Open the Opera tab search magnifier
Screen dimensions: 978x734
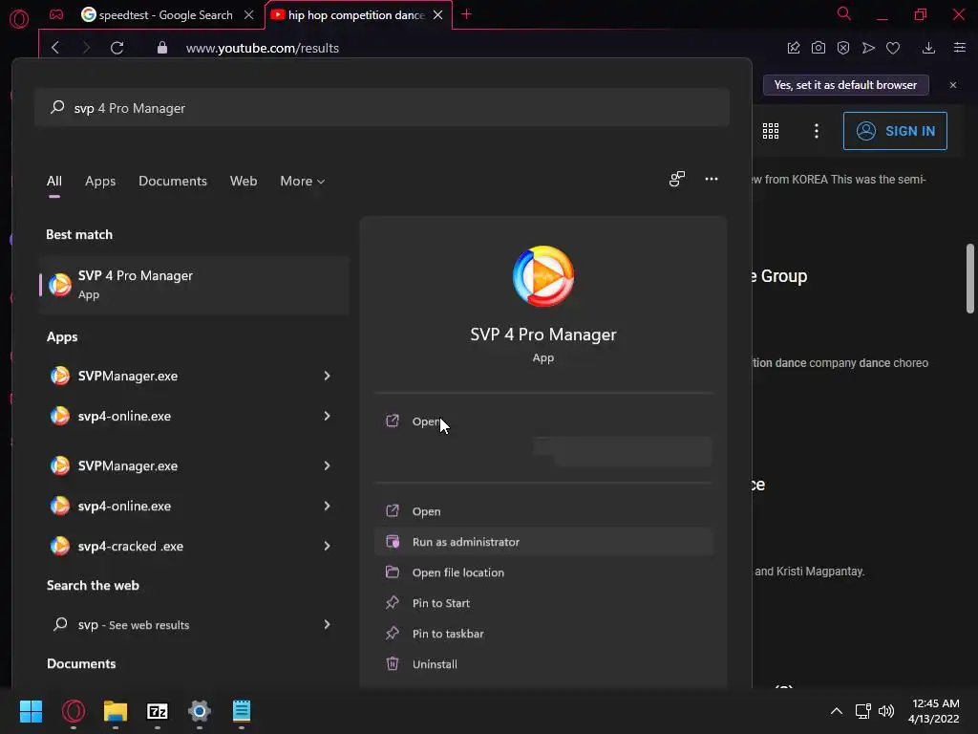(x=844, y=13)
